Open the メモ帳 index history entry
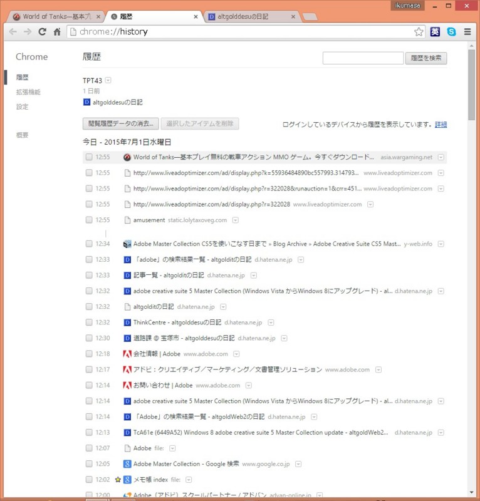The image size is (480, 501). coord(150,479)
